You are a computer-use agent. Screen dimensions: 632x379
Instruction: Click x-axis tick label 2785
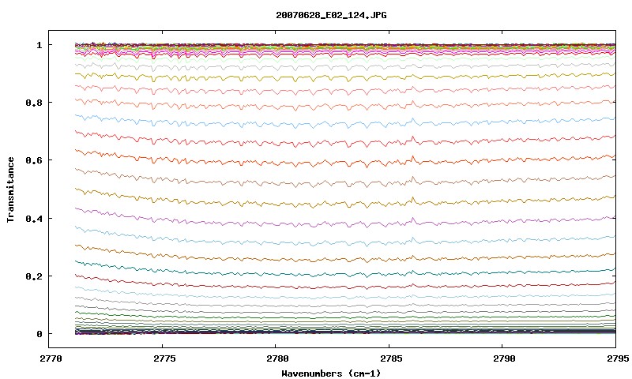(391, 358)
